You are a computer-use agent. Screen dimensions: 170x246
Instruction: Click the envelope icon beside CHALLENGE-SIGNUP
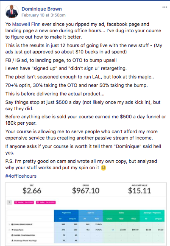(x=13, y=224)
